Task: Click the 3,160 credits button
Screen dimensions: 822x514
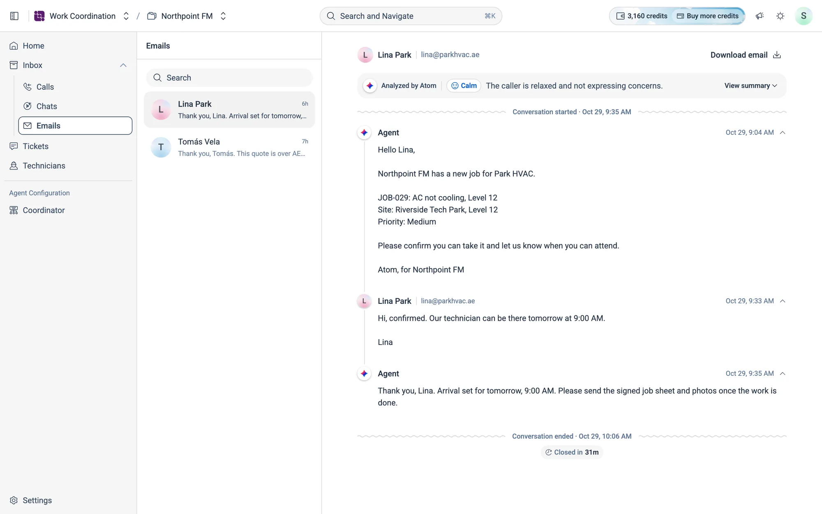Action: (642, 16)
